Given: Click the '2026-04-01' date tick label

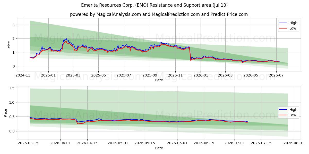Looking at the screenshot, I should click(61, 143).
